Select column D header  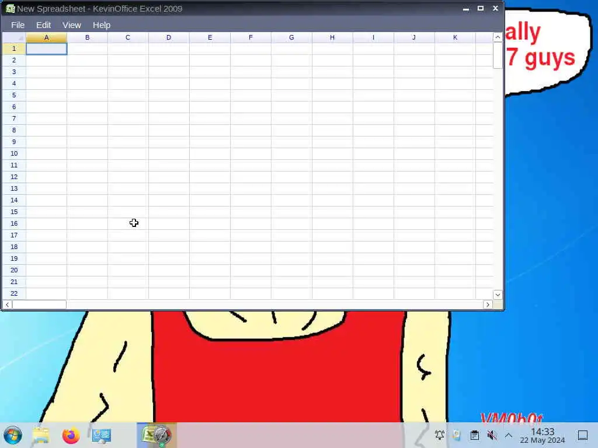click(169, 37)
